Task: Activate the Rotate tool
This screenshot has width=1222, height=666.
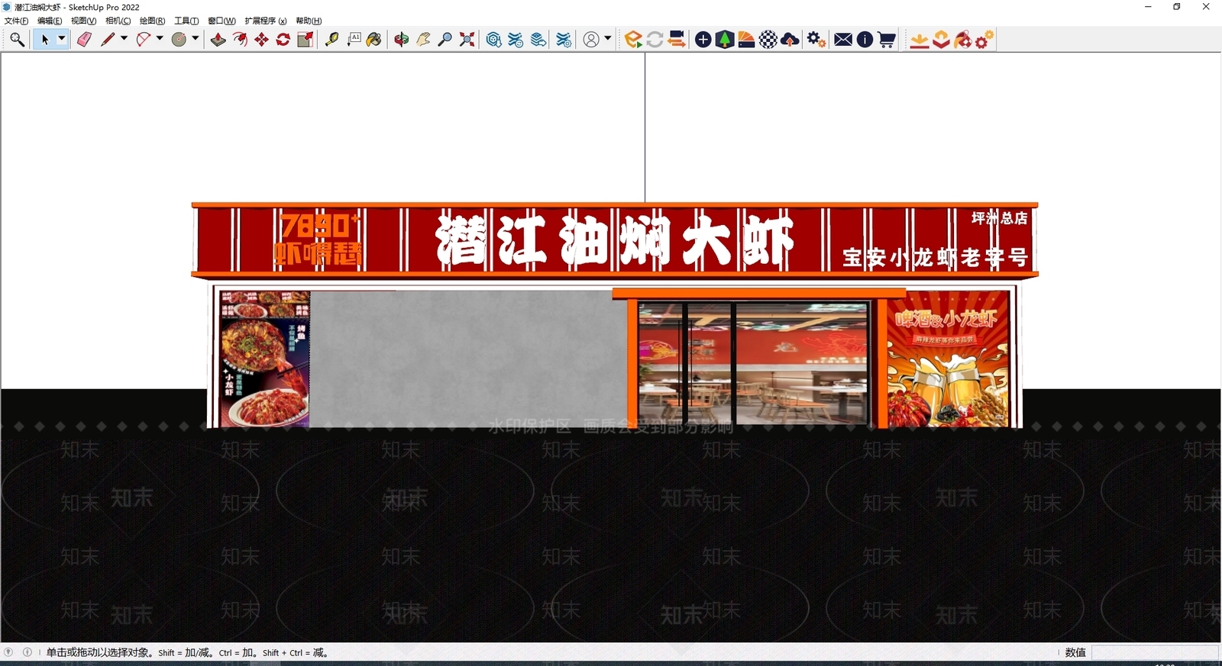Action: coord(283,40)
